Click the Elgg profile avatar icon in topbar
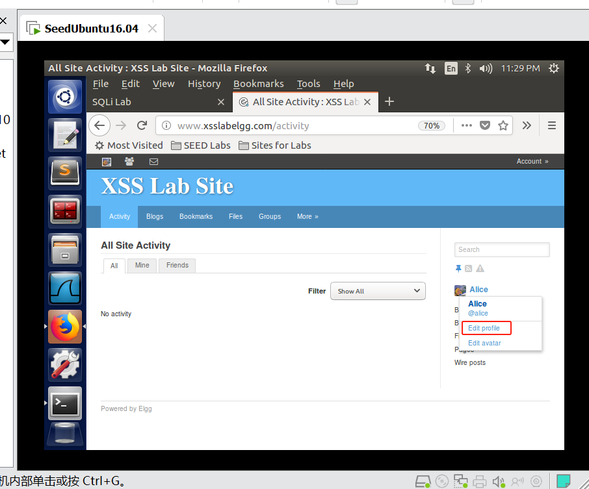589x489 pixels. tap(107, 162)
